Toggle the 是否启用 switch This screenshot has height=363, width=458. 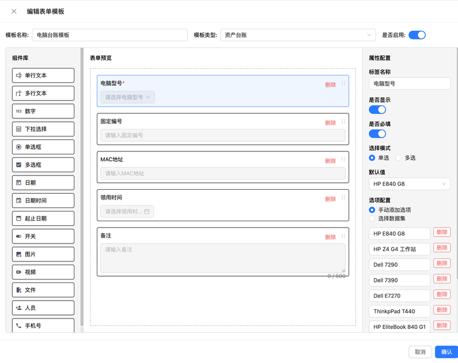coord(417,35)
